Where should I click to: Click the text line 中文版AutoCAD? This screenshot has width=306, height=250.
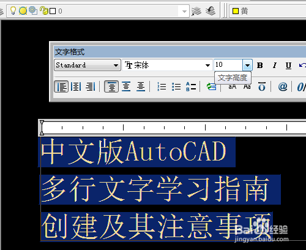(x=134, y=152)
